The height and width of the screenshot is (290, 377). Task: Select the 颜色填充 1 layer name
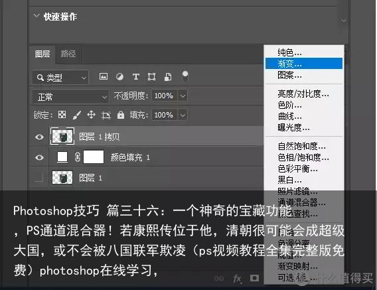click(x=130, y=157)
